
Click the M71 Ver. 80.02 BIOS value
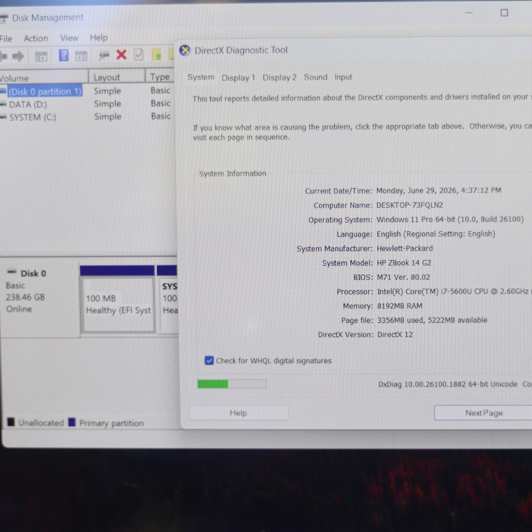(403, 277)
